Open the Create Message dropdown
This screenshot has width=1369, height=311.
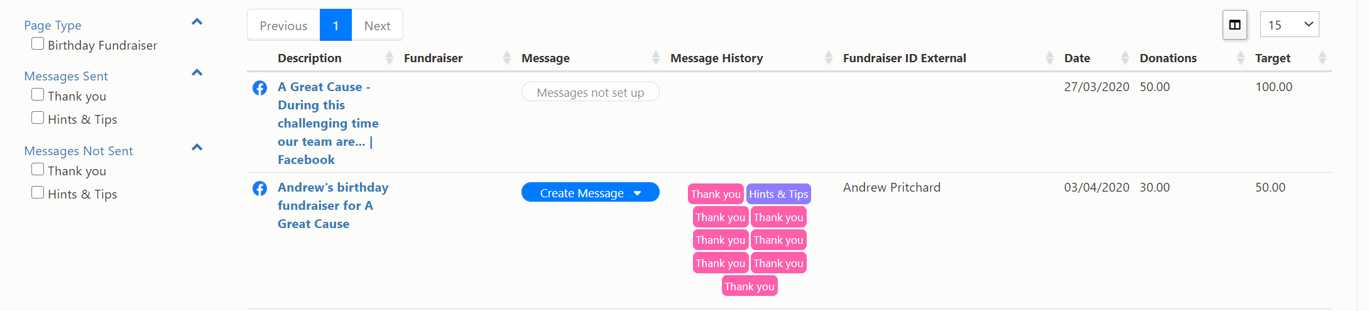(590, 193)
